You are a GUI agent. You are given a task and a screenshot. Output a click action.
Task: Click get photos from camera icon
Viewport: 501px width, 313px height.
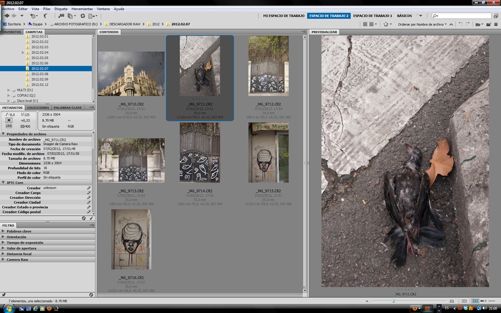tap(61, 16)
